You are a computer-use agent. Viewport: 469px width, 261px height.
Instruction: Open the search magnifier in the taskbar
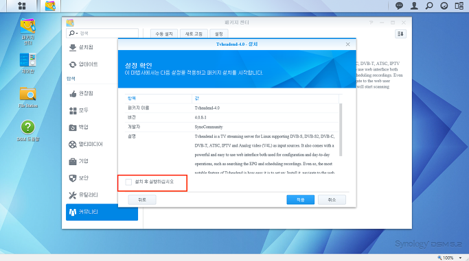(429, 5)
